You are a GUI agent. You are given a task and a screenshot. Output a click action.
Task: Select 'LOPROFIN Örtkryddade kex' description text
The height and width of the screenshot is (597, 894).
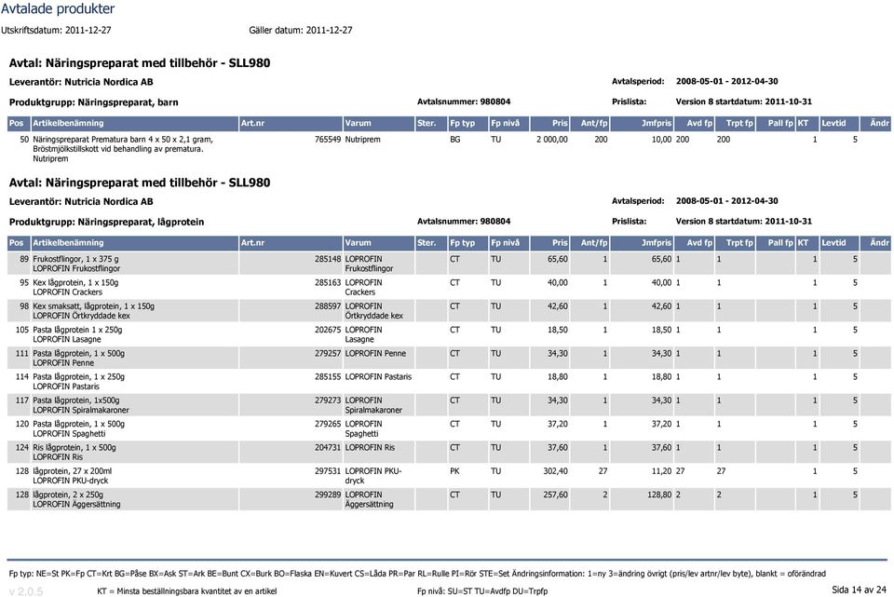(82, 316)
